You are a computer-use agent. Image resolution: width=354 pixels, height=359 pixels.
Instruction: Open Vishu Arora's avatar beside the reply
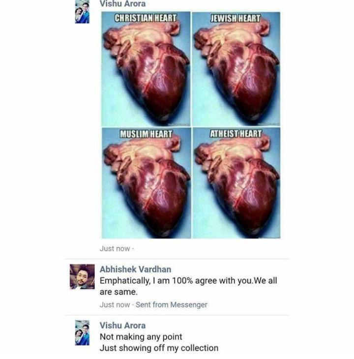point(82,333)
